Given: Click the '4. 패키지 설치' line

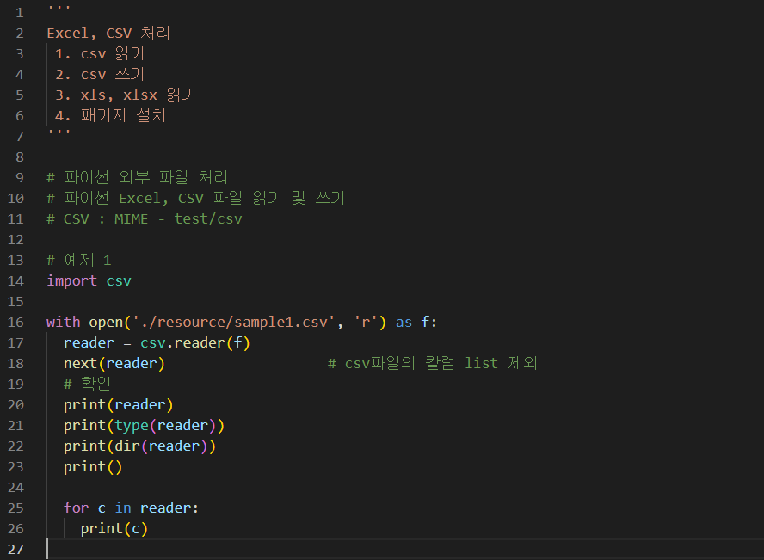Looking at the screenshot, I should [x=111, y=116].
